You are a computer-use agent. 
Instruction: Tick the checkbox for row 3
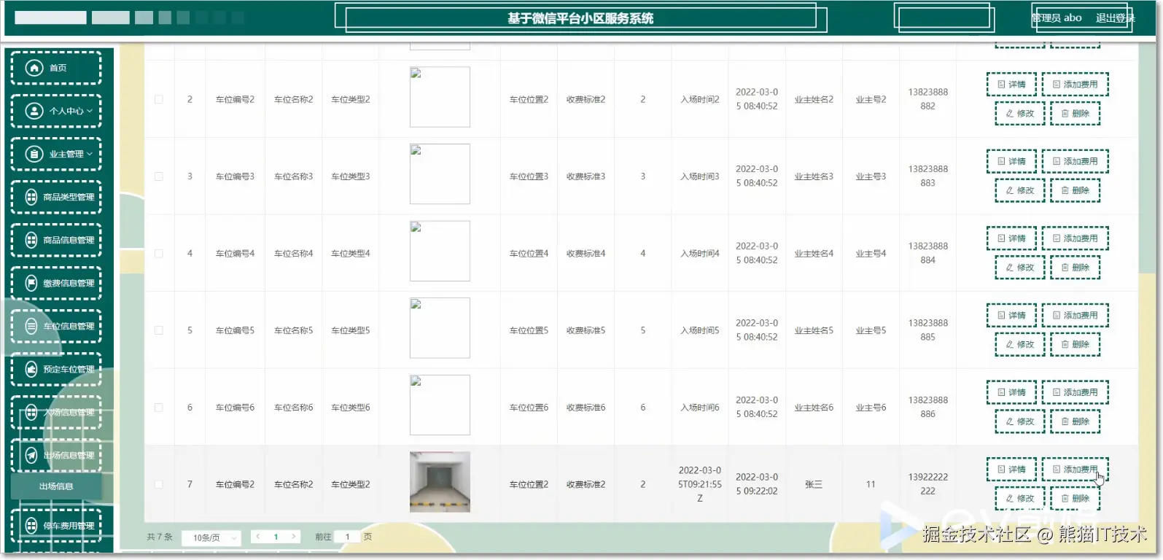[x=159, y=176]
